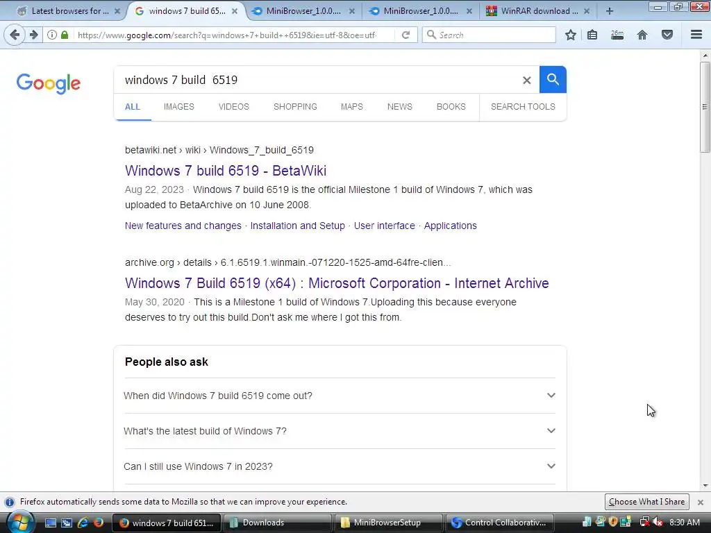
Task: Select the VIDEOS search tab
Action: pyautogui.click(x=233, y=106)
